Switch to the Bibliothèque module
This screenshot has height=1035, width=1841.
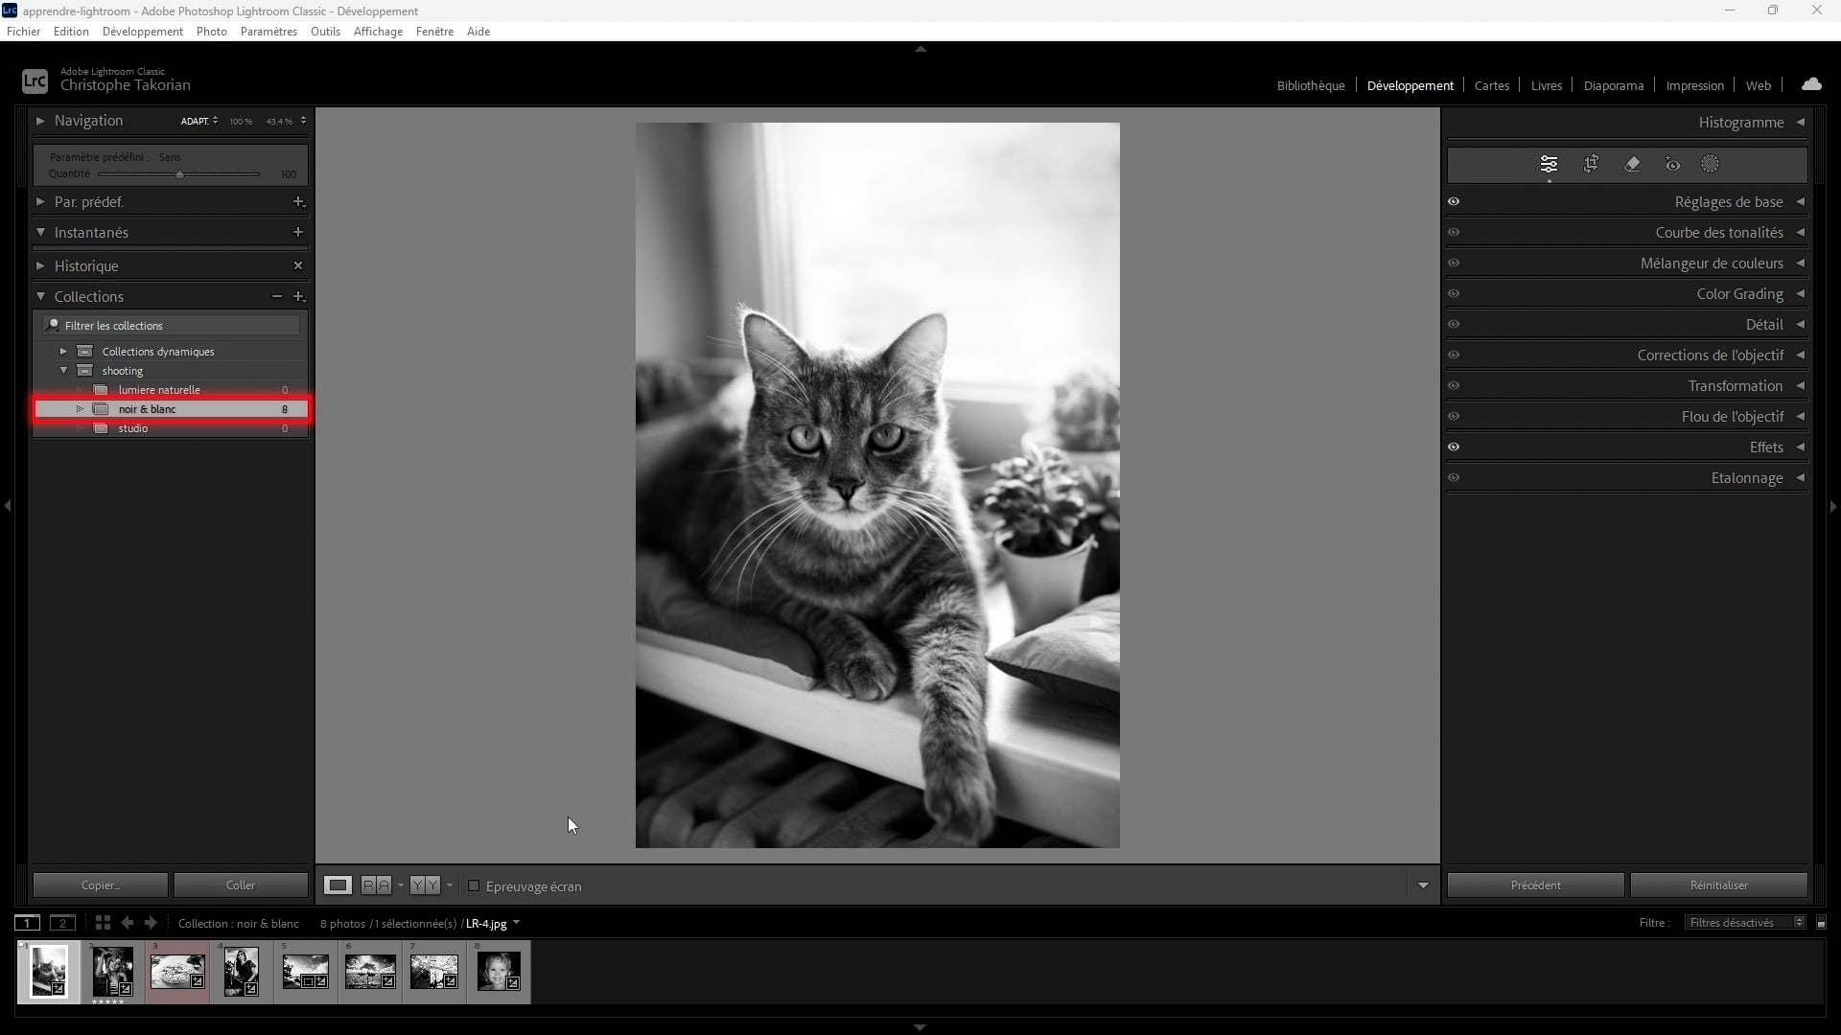coord(1310,85)
